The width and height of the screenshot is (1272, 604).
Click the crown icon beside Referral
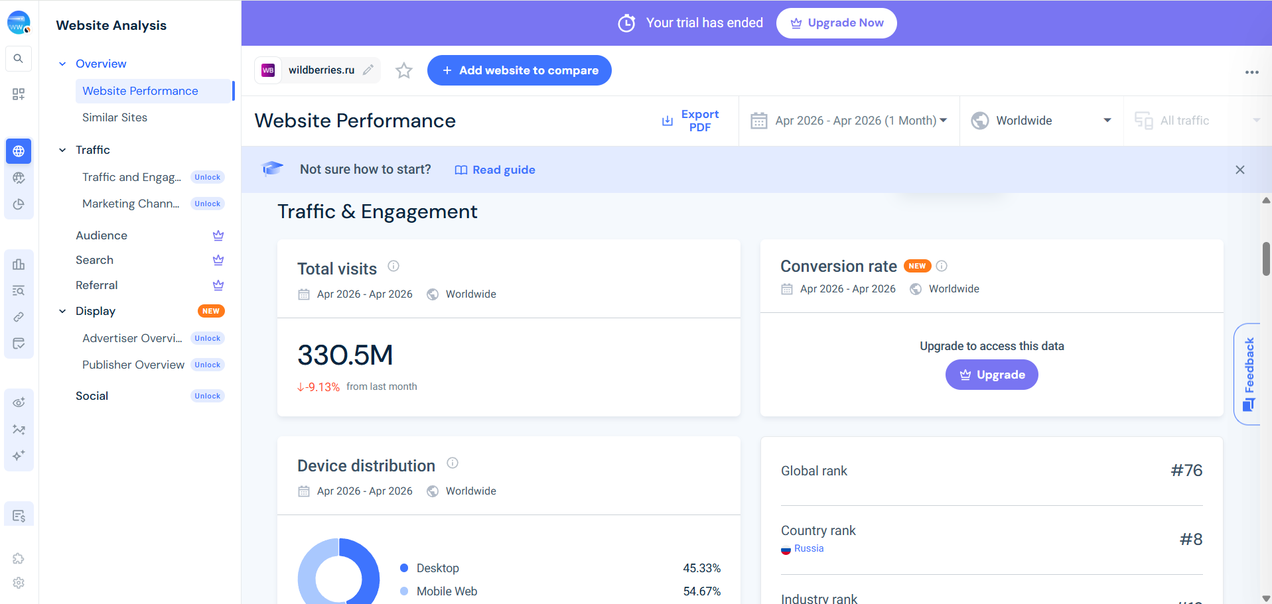pyautogui.click(x=218, y=285)
